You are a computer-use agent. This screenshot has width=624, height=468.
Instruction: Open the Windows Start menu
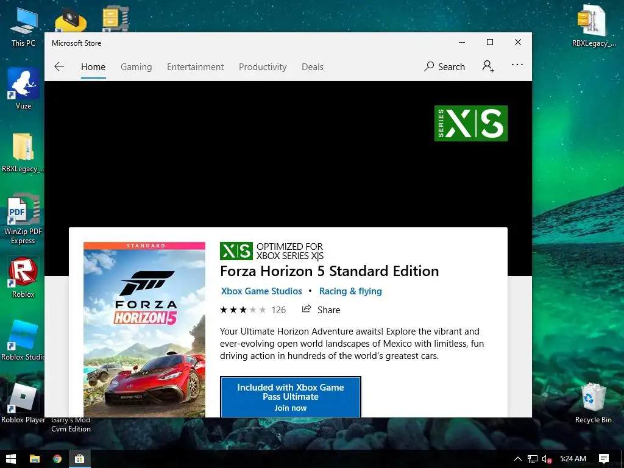11,459
